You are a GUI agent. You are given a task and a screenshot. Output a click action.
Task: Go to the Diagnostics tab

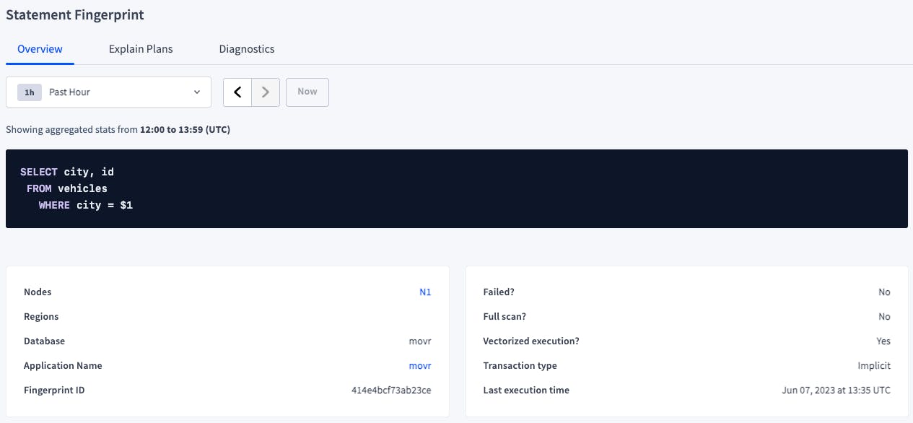tap(247, 49)
